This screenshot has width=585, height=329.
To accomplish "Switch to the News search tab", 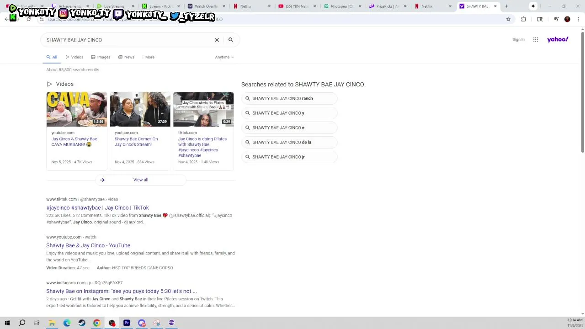I will (126, 57).
